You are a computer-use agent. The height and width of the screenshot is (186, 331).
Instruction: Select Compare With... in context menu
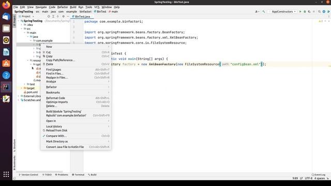(x=76, y=136)
